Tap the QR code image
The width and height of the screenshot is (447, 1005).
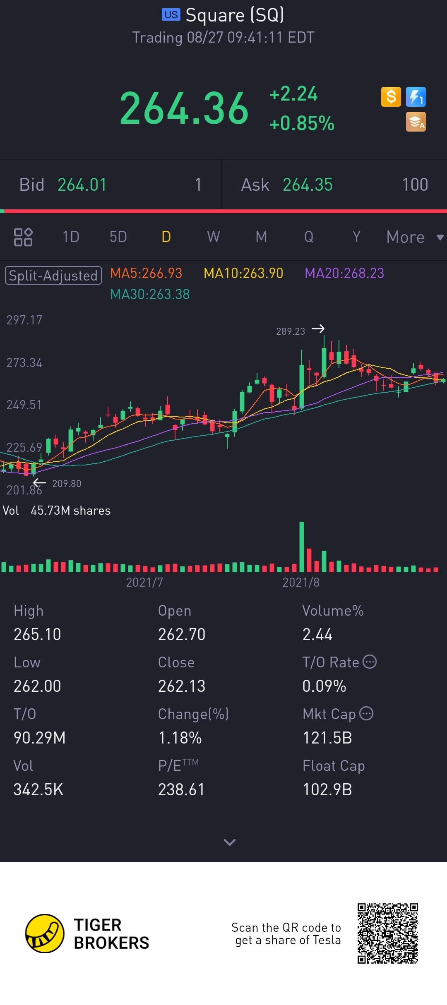point(388,933)
